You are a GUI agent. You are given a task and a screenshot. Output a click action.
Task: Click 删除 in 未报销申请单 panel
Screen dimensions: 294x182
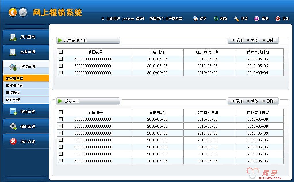click(x=268, y=40)
